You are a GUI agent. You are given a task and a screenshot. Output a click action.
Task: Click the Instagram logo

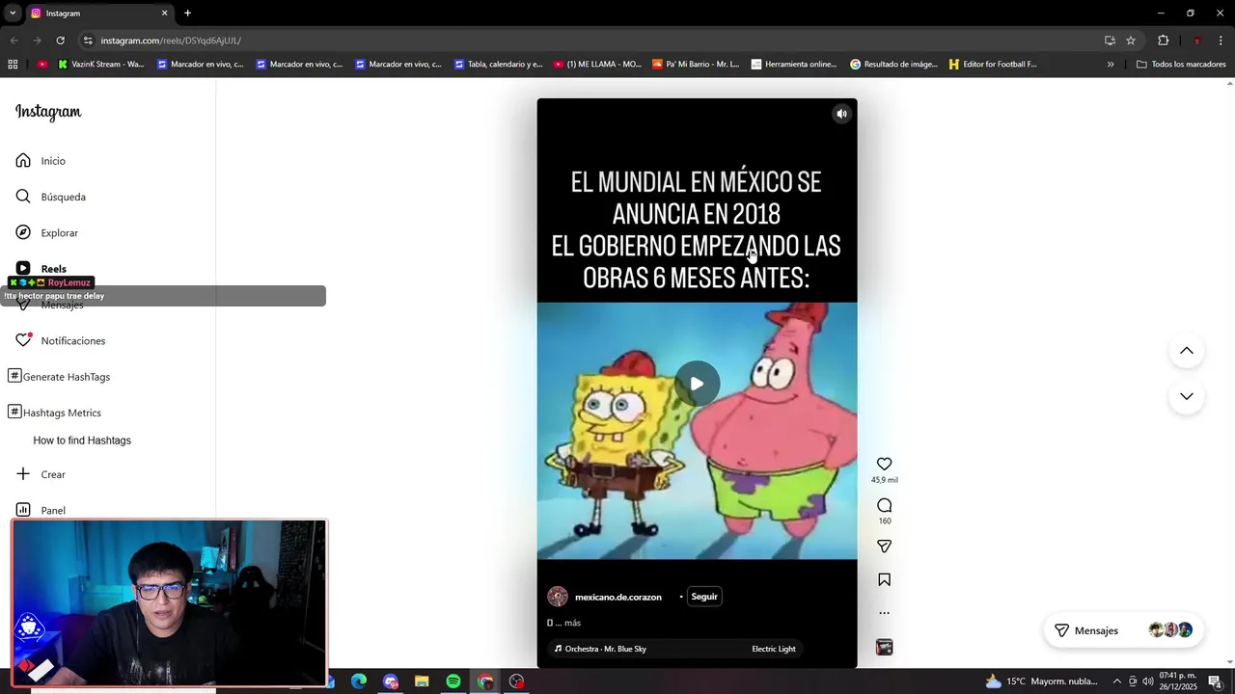point(48,112)
